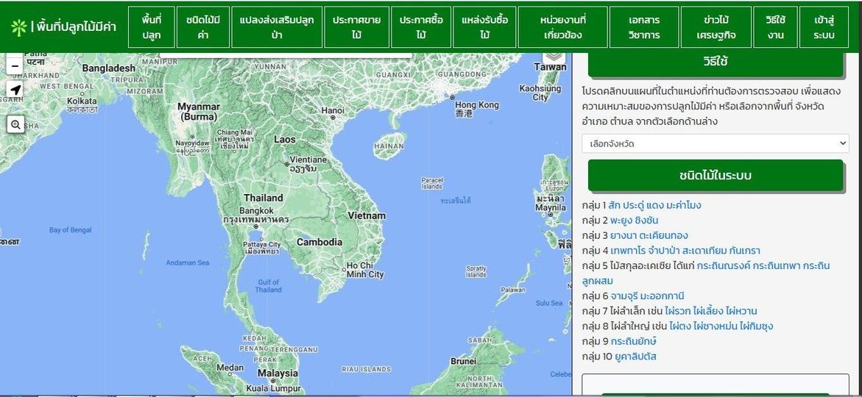Open the แปลงส่งเสริมปลูกป่า menu item
The width and height of the screenshot is (862, 397).
[x=277, y=27]
